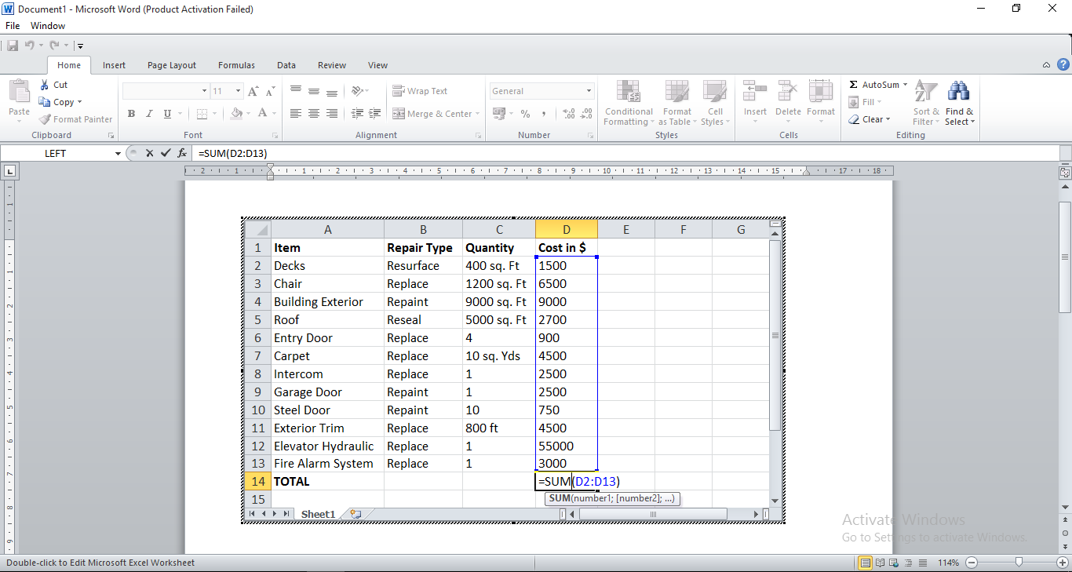
Task: Cancel formula entry with the X button
Action: (x=149, y=153)
